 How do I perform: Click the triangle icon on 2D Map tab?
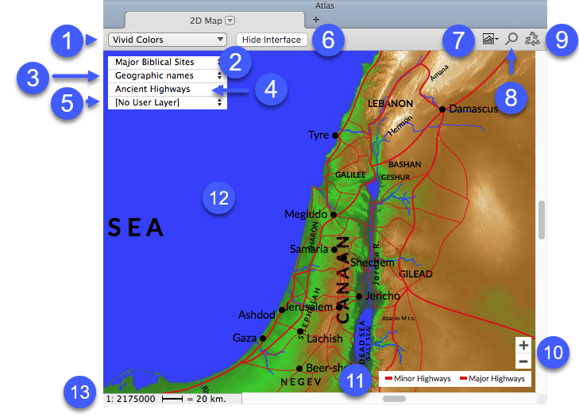(x=230, y=20)
